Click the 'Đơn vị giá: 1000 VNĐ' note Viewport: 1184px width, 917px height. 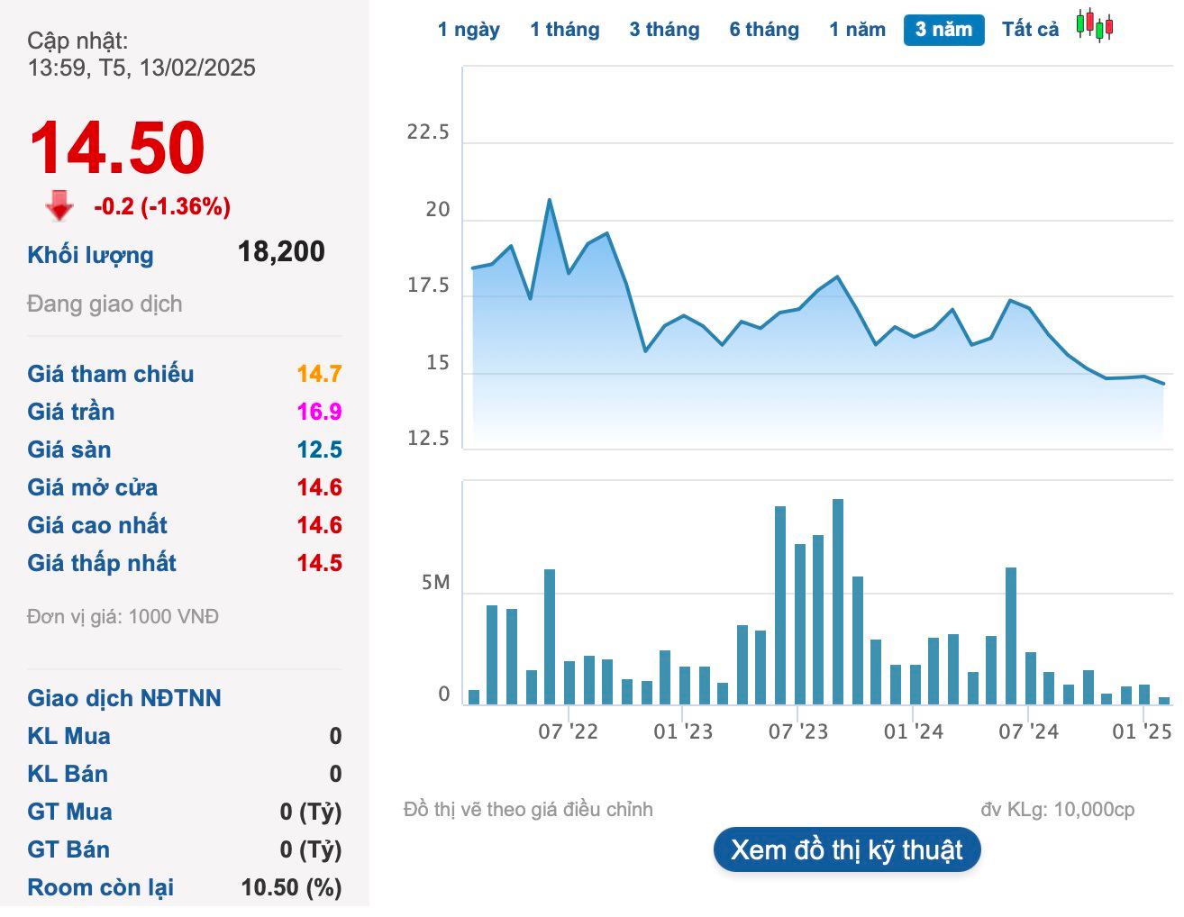pyautogui.click(x=123, y=617)
